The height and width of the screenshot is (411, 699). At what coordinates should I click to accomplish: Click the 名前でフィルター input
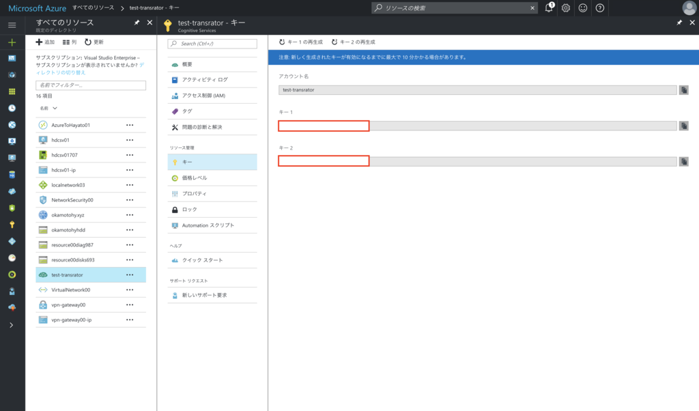tap(91, 85)
